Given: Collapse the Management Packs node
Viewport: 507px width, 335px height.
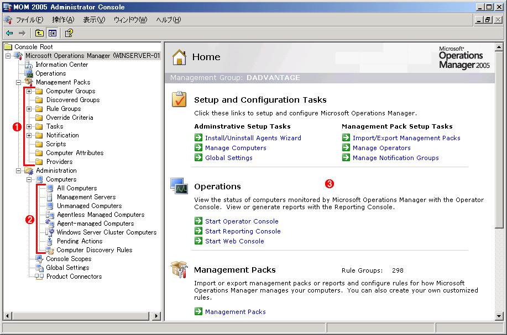Looking at the screenshot, I should coord(18,82).
